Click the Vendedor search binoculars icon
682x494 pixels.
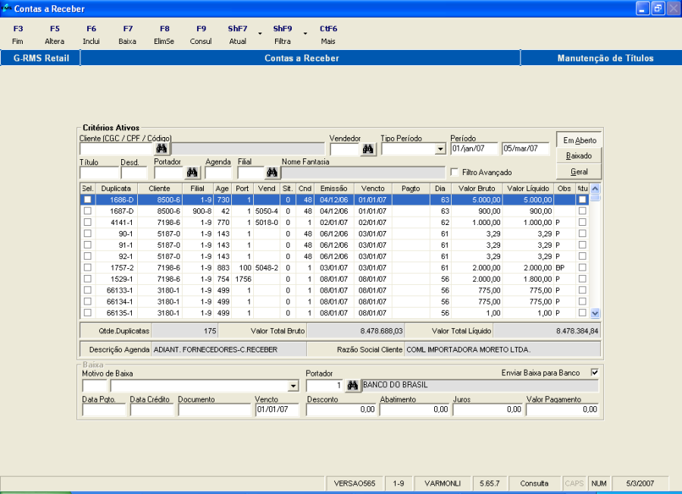click(x=368, y=149)
